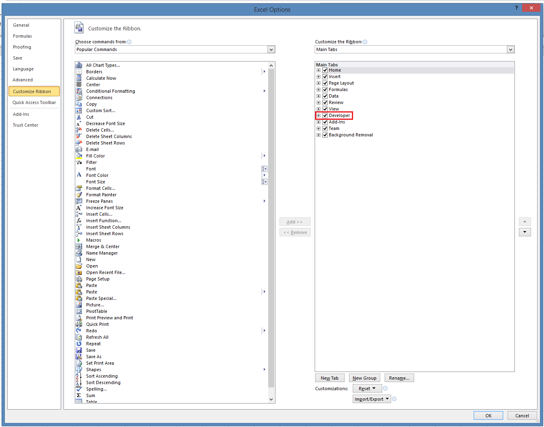544x427 pixels.
Task: Click the Cancel button
Action: pyautogui.click(x=522, y=416)
